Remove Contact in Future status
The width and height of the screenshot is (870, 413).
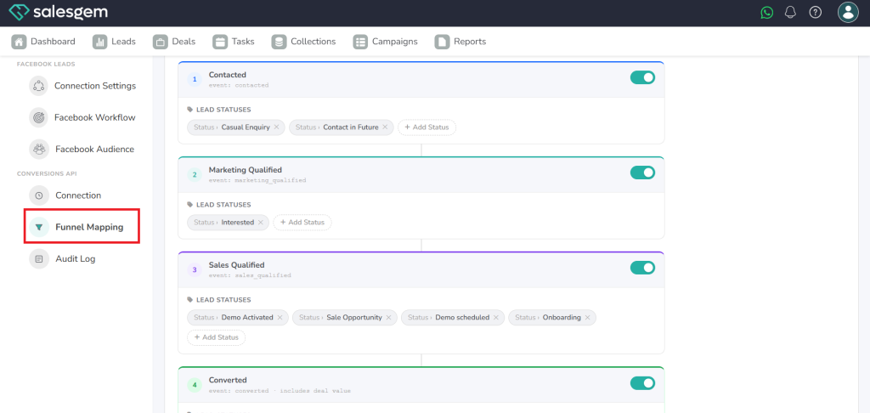point(385,127)
